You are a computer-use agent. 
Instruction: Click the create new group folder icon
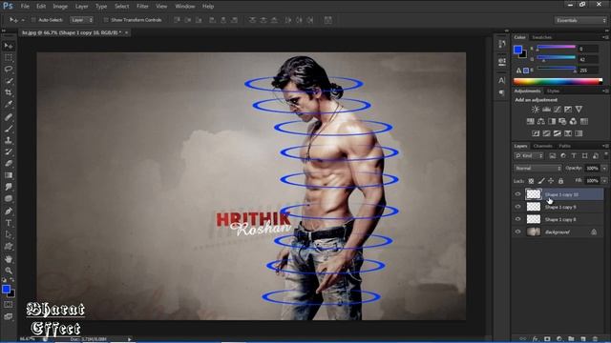571,339
